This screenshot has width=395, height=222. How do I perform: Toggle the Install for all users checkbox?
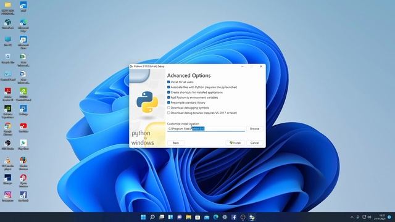tap(168, 82)
